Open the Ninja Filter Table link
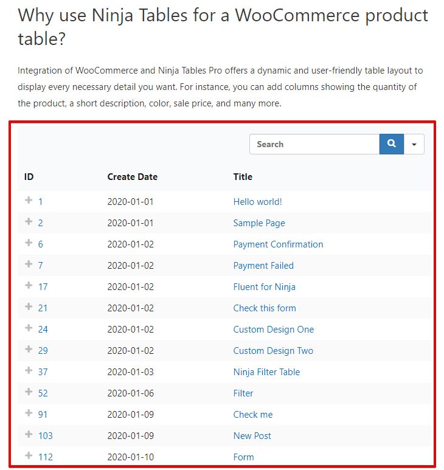This screenshot has width=444, height=470. pos(266,372)
